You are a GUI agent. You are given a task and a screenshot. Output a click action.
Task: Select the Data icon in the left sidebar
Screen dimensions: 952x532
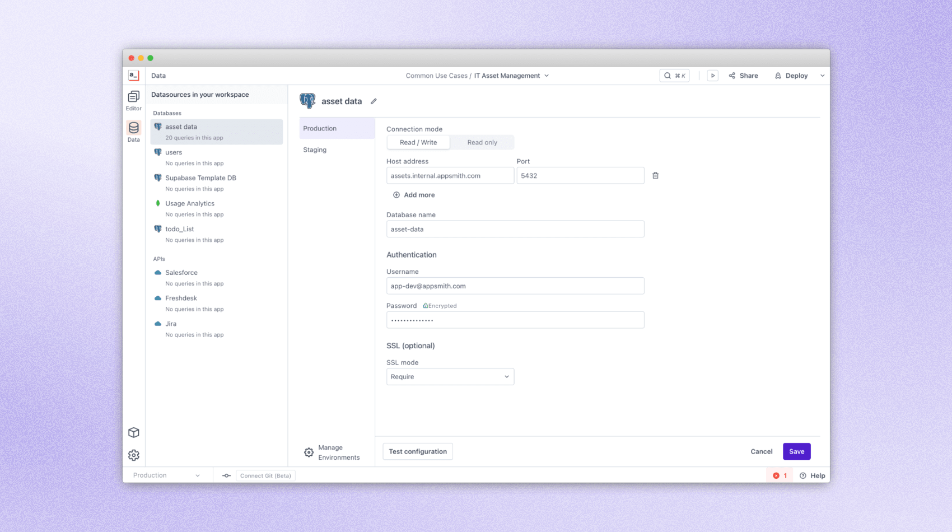point(133,130)
